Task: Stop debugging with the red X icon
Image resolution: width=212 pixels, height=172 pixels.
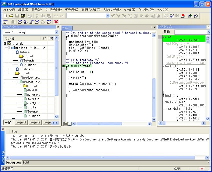Action: (x=56, y=22)
